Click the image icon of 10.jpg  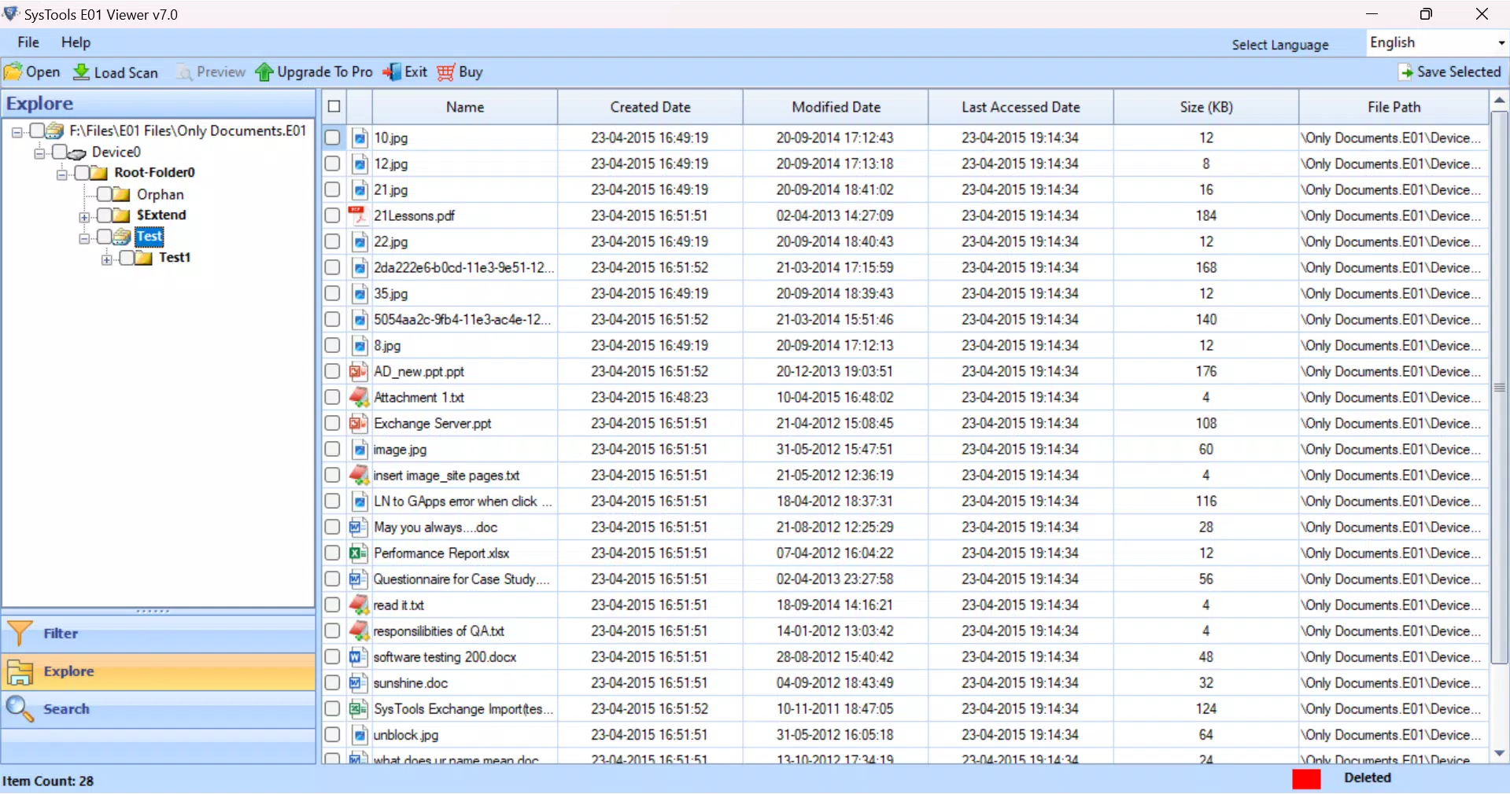point(359,138)
